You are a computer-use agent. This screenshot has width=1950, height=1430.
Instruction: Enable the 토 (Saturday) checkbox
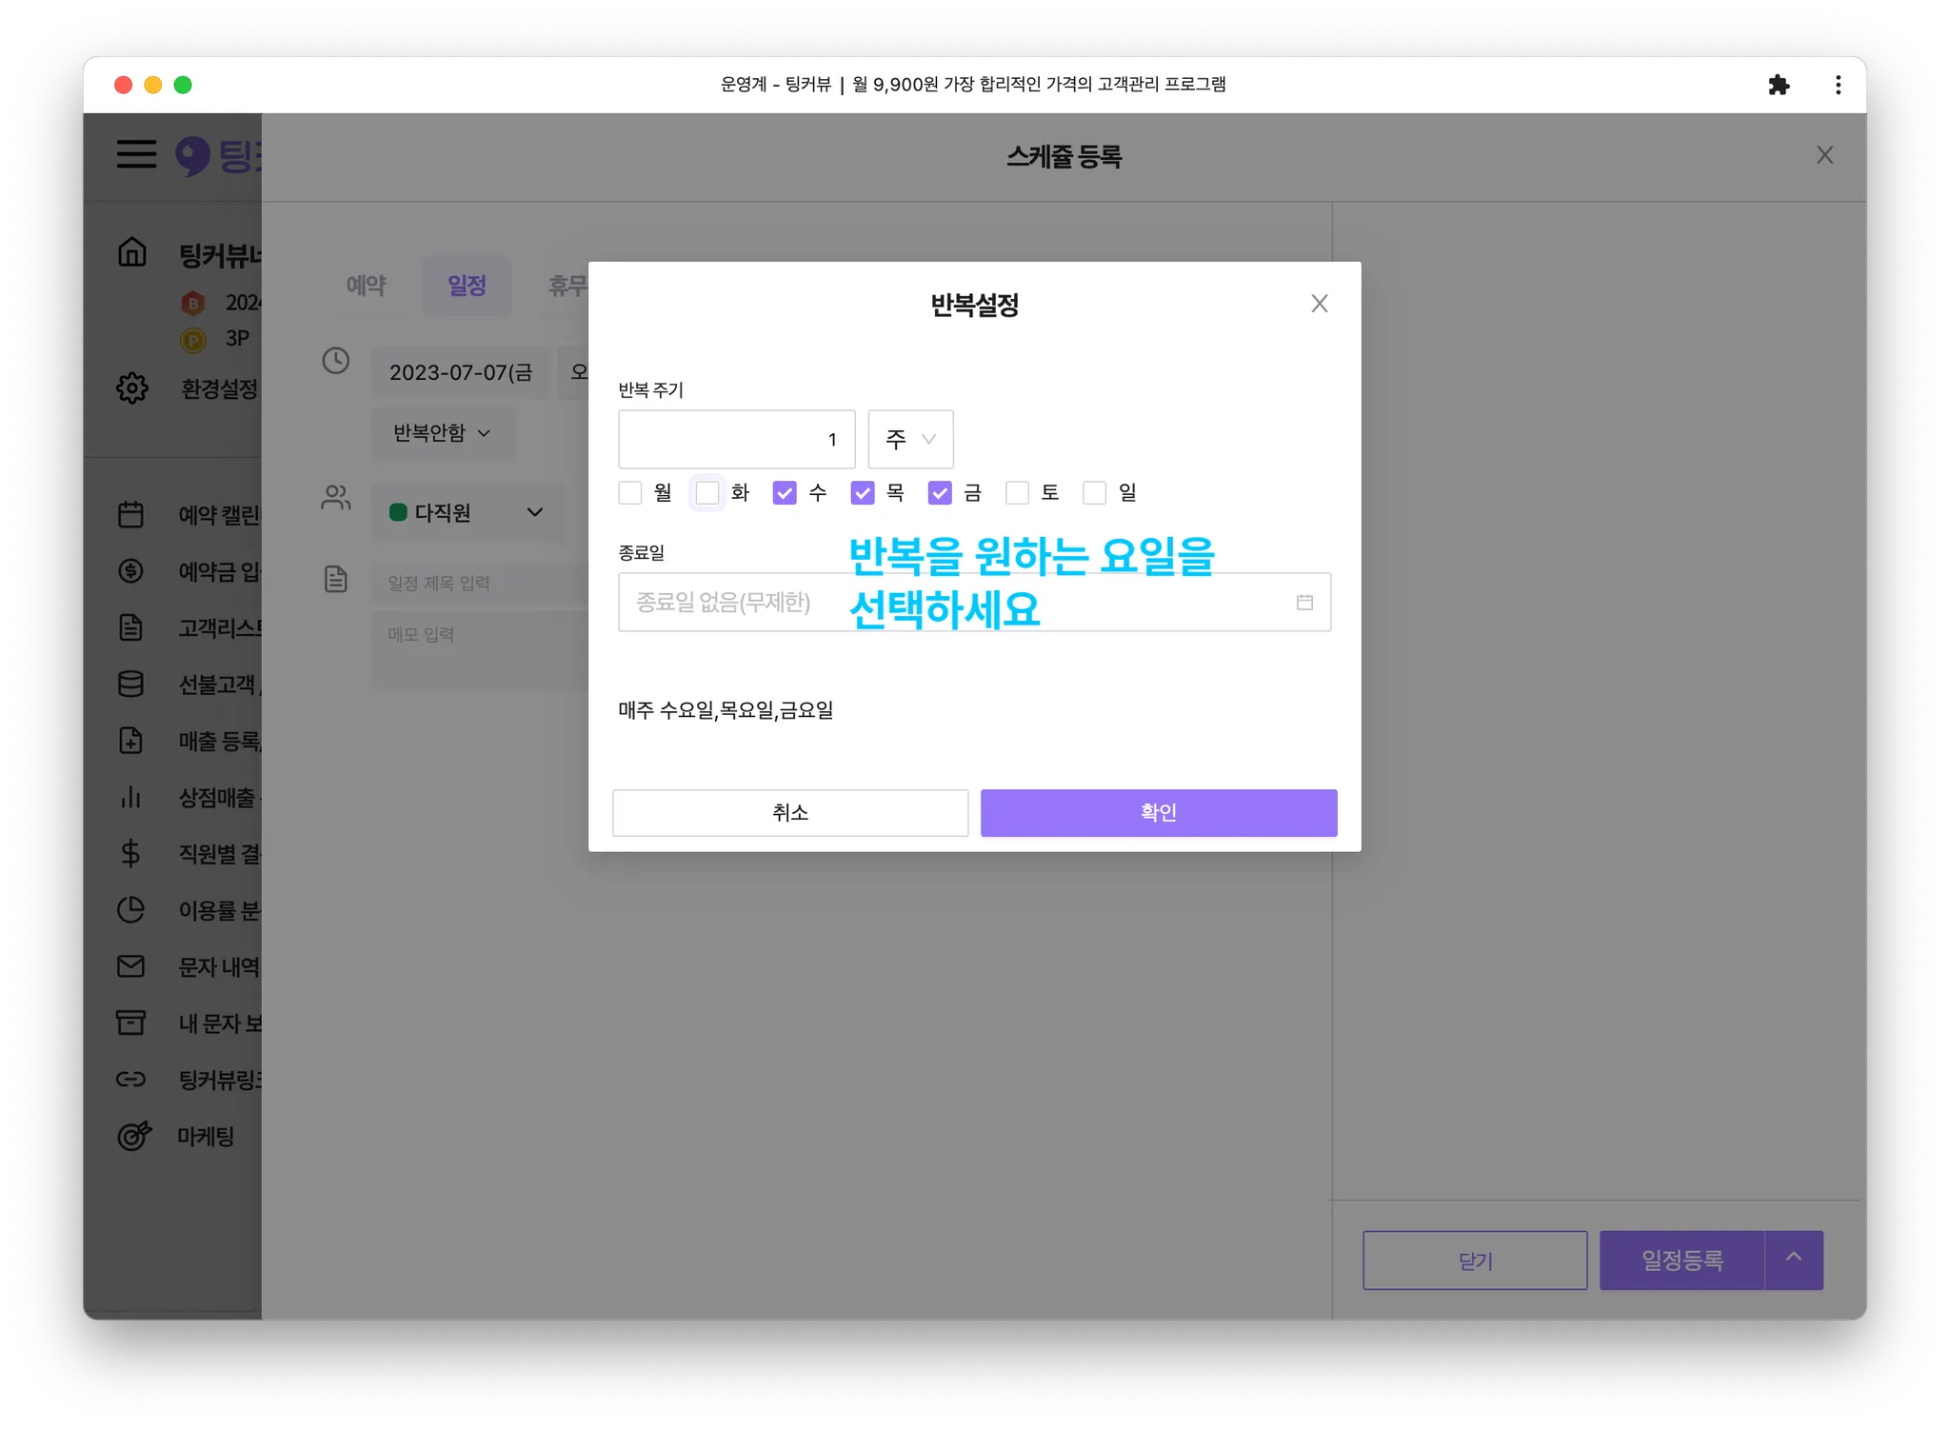pos(1017,492)
